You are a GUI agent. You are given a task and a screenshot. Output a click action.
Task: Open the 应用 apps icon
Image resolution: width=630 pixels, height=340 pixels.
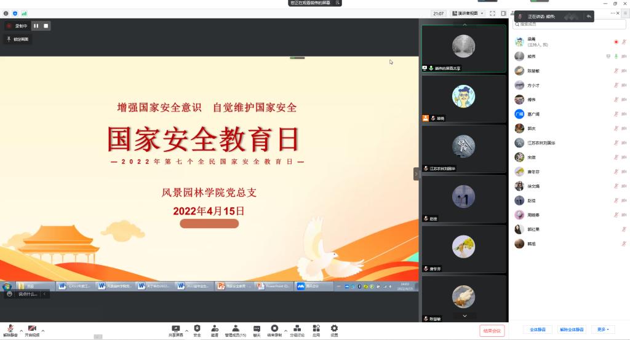point(316,330)
